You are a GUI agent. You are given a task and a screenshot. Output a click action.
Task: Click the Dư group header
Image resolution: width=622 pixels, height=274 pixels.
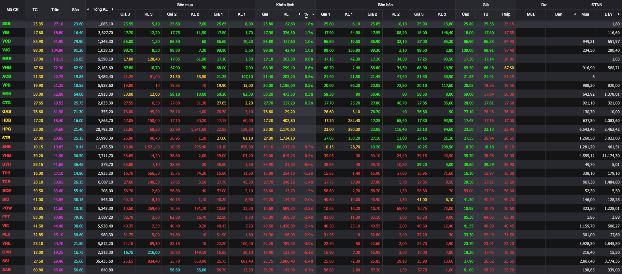[544, 5]
